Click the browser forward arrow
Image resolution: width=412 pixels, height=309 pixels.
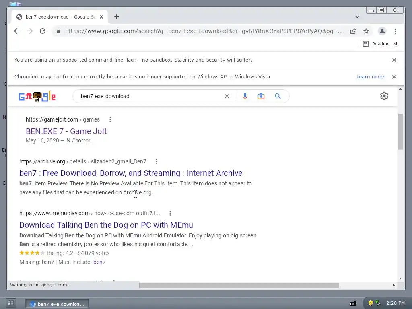(30, 31)
